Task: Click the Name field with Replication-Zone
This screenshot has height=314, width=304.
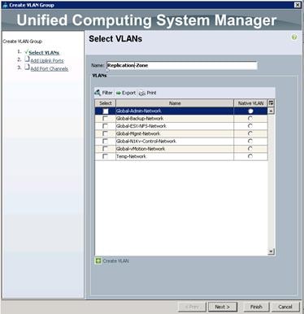Action: pos(181,65)
